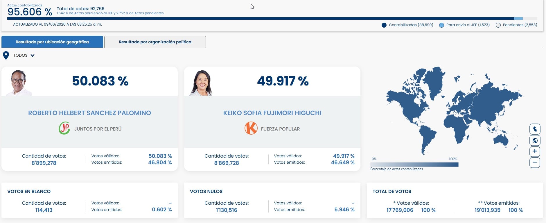
Task: Select the 49.917 % large headline percentage
Action: pyautogui.click(x=283, y=81)
